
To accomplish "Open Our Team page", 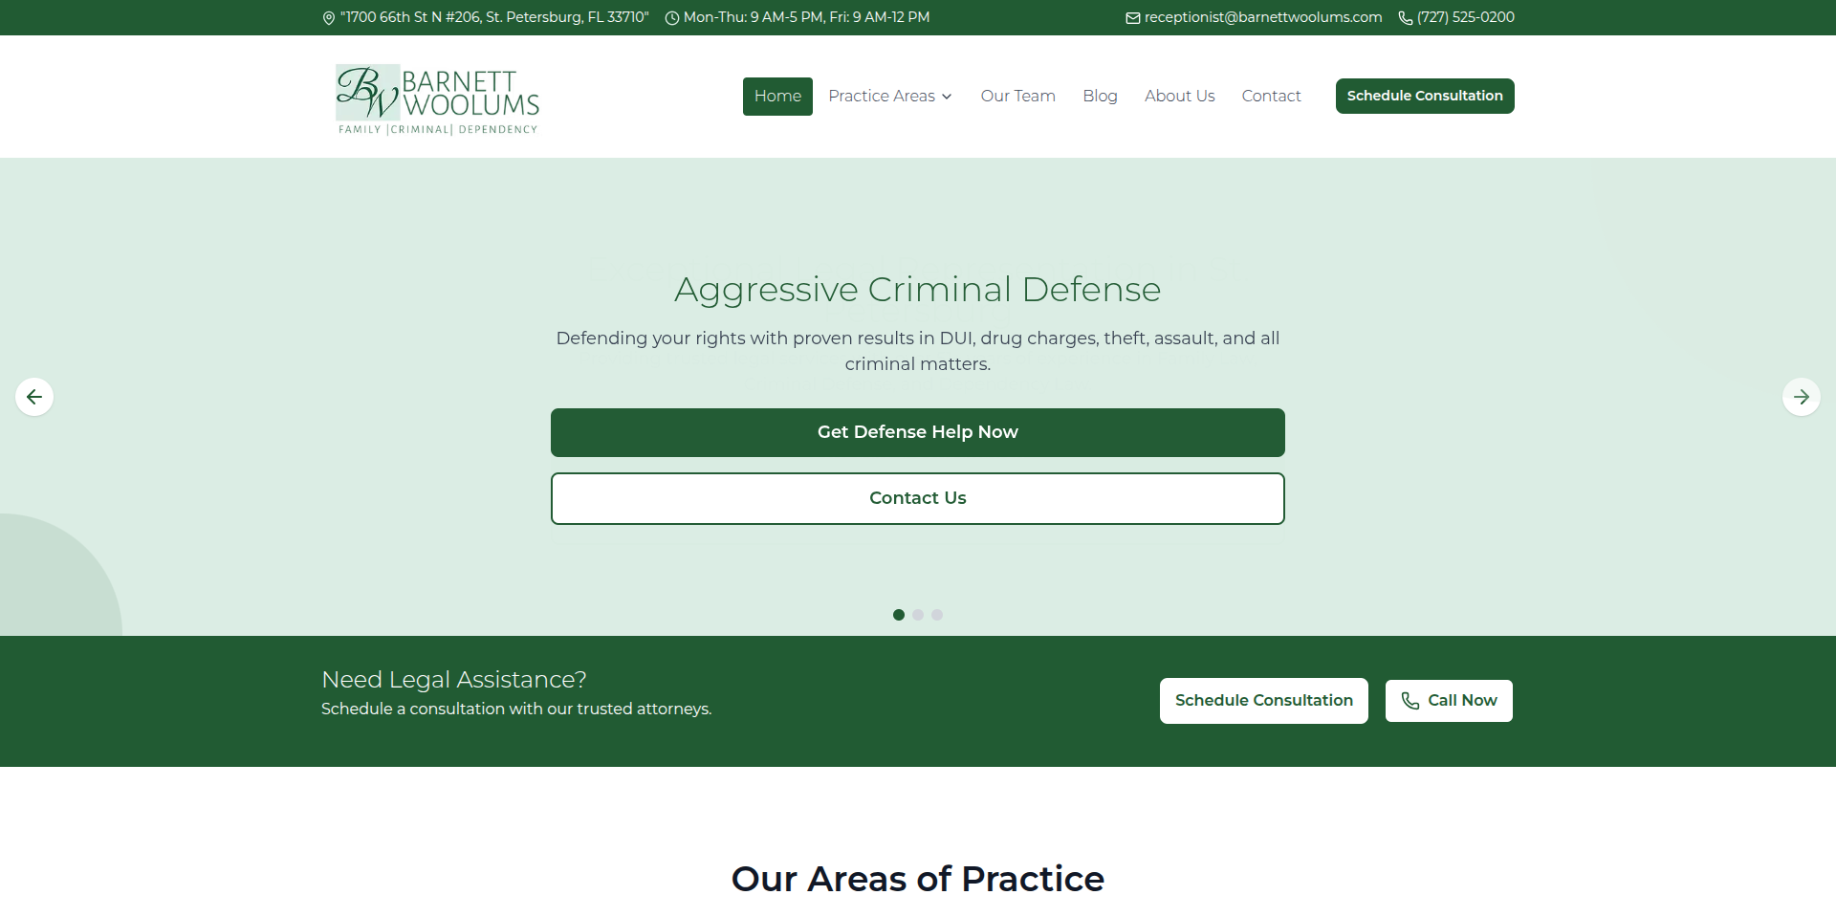I will (1017, 97).
